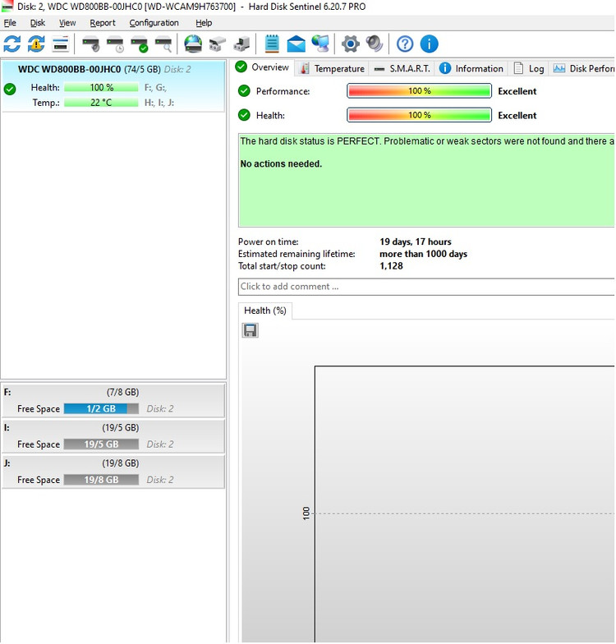Open the View menu
Viewport: 616px width, 644px height.
coord(67,23)
